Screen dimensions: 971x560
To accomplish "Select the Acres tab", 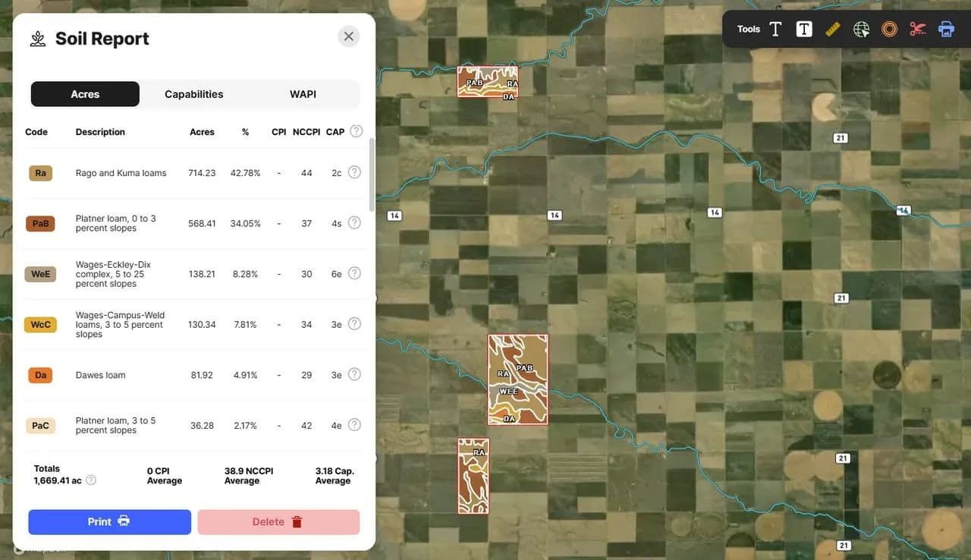I will (85, 94).
